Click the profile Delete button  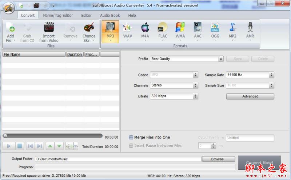click(x=263, y=59)
